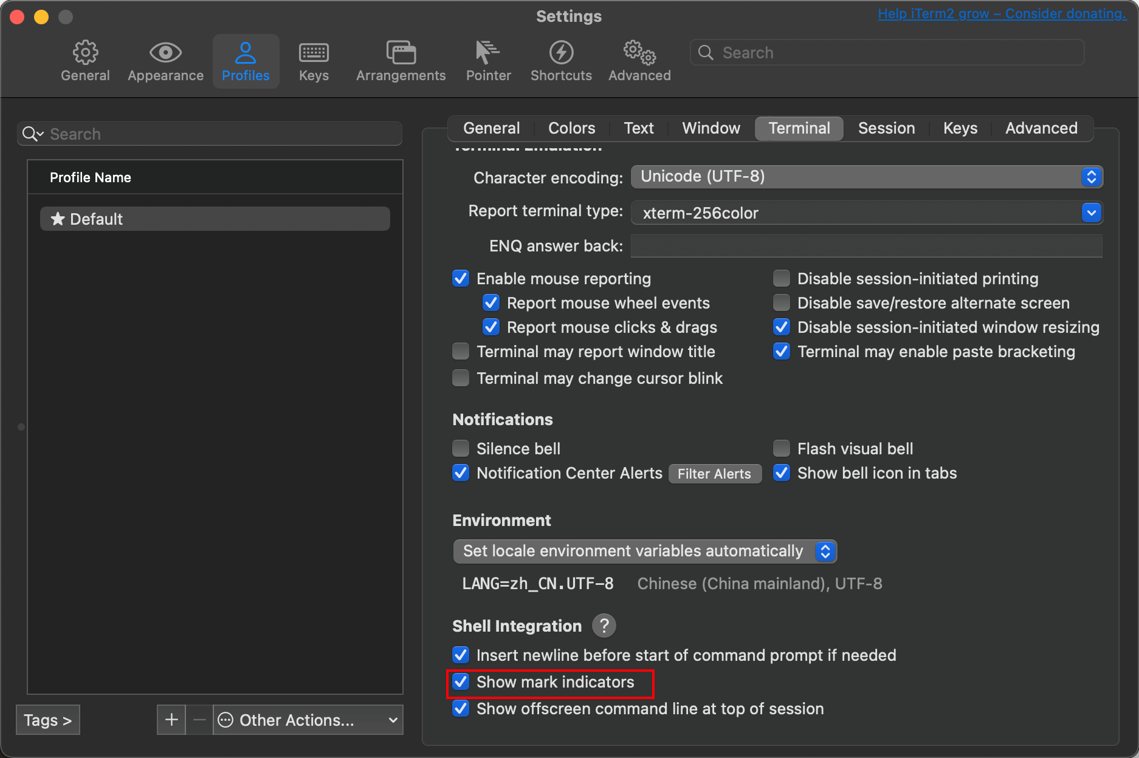The height and width of the screenshot is (758, 1139).
Task: Enable Flash visual bell checkbox
Action: [x=782, y=449]
